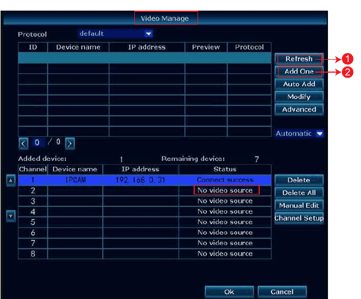Move channel up with the up arrow
The width and height of the screenshot is (361, 299).
(x=11, y=181)
